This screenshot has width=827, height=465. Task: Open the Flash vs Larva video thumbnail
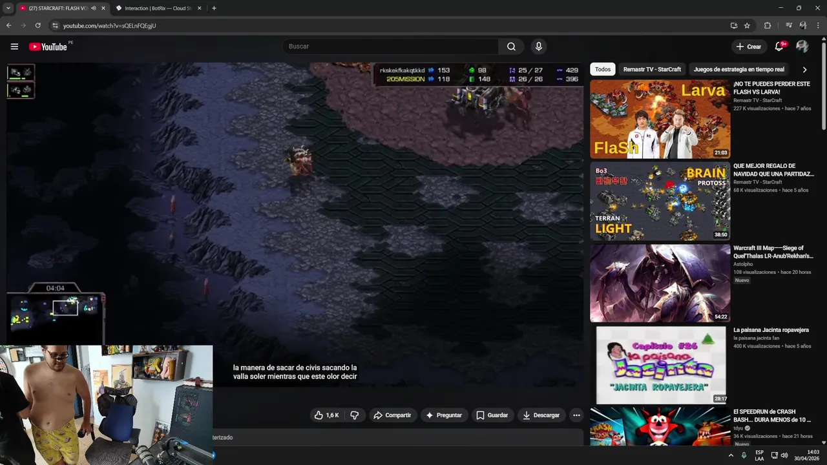point(660,119)
